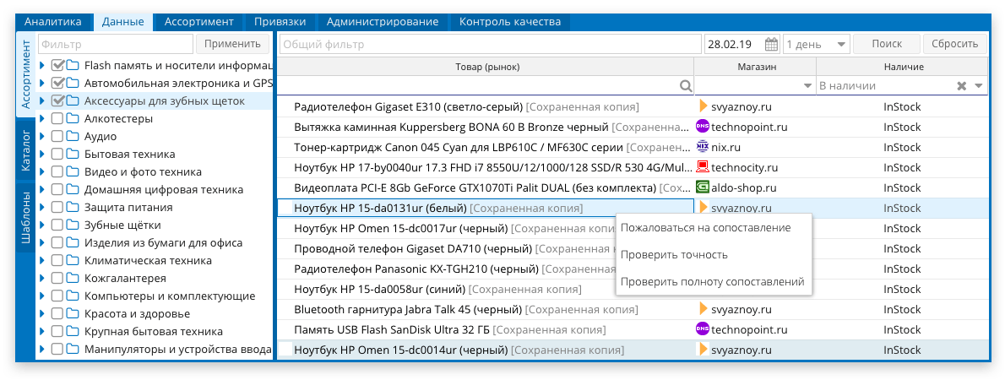The image size is (1005, 380).
Task: Expand the Бытовая техника tree node
Action: click(42, 155)
